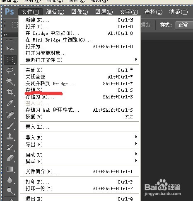Select the Dodge tool
This screenshot has width=193, height=201.
10,191
